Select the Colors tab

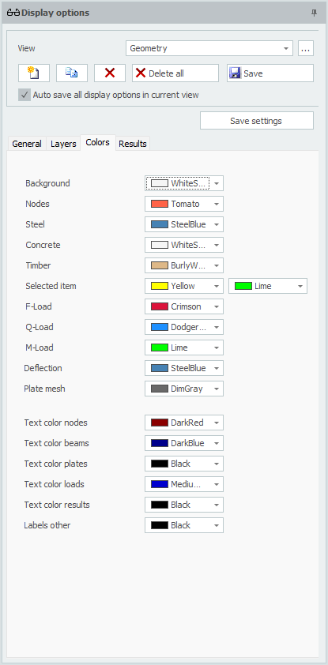97,142
